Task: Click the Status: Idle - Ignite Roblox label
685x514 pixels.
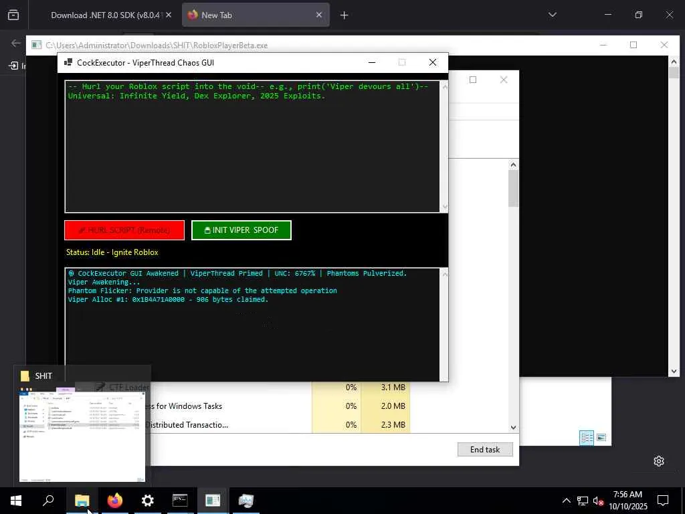Action: pos(112,252)
